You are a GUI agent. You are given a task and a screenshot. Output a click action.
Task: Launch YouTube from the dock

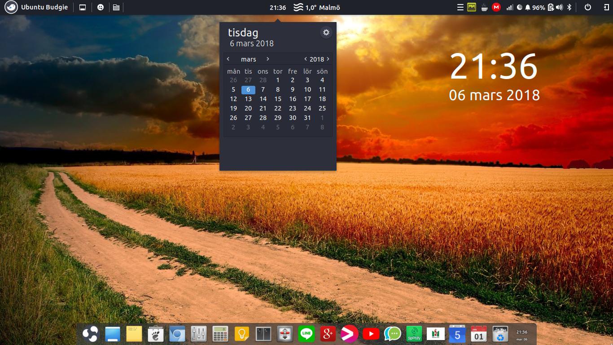(x=371, y=334)
